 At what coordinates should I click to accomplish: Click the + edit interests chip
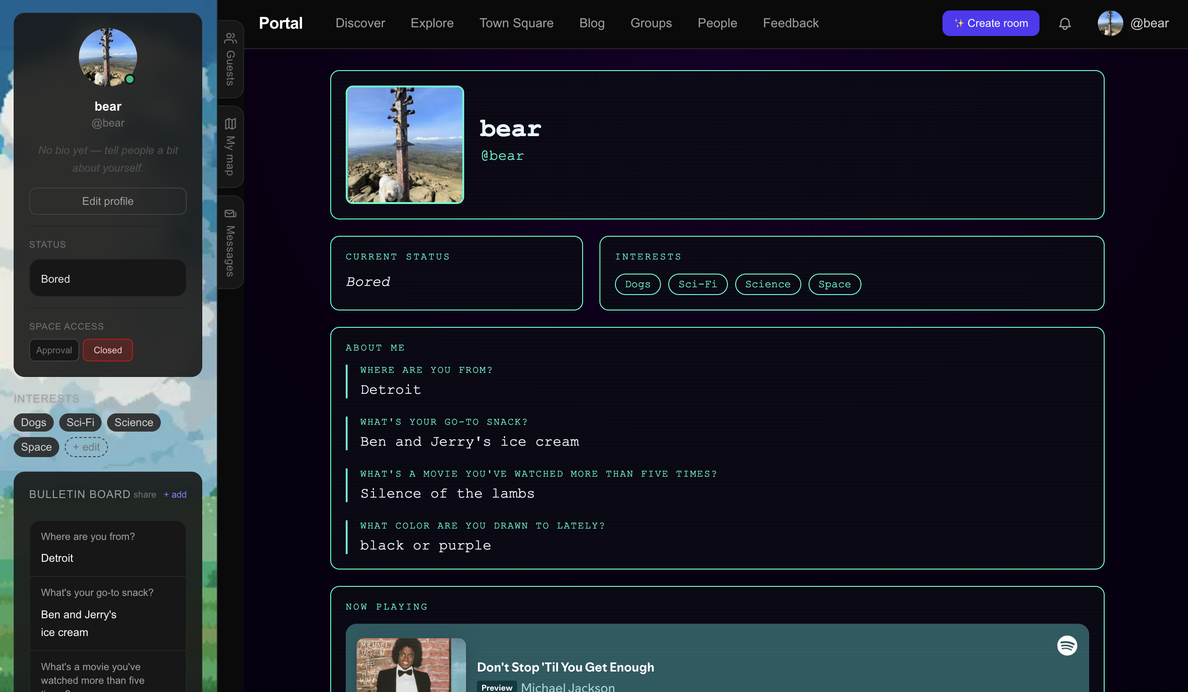[86, 447]
